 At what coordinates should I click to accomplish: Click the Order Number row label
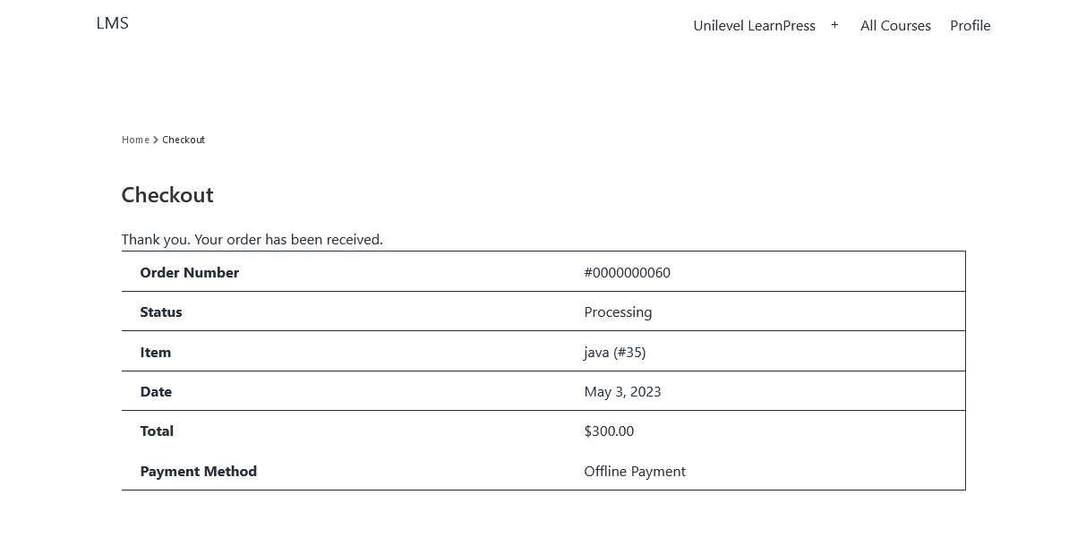189,273
